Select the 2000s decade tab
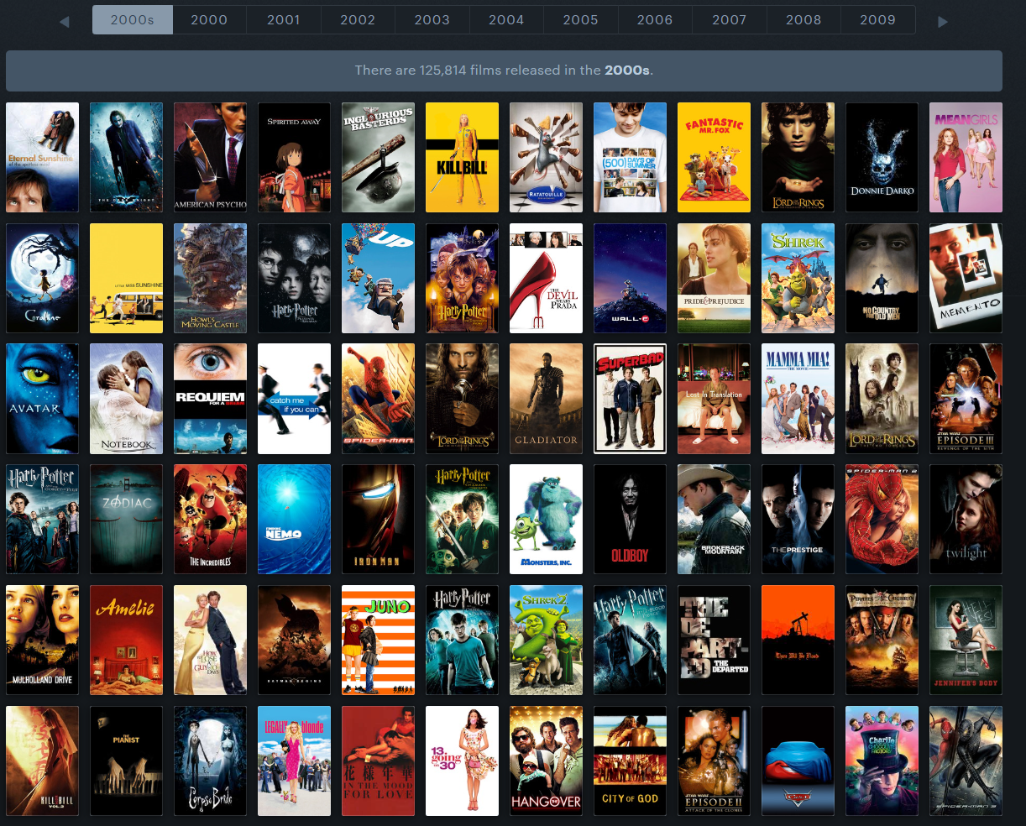Image resolution: width=1026 pixels, height=826 pixels. coord(133,20)
